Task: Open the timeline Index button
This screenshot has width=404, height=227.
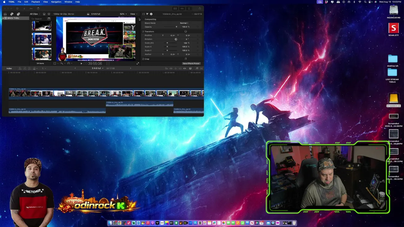Action: [9, 68]
